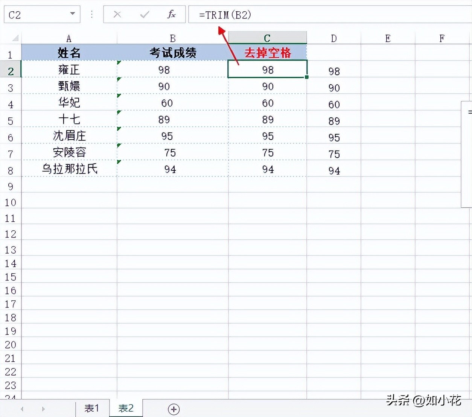Select name cell 雍正
The width and height of the screenshot is (472, 417).
point(69,70)
